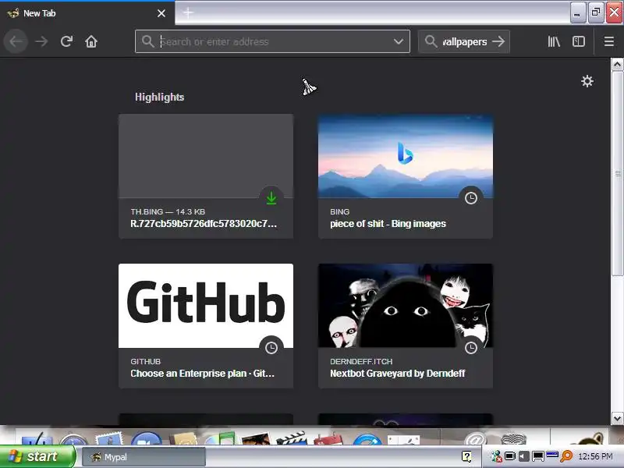Open the Library bookshelf icon
Viewport: 624px width, 468px height.
click(554, 41)
